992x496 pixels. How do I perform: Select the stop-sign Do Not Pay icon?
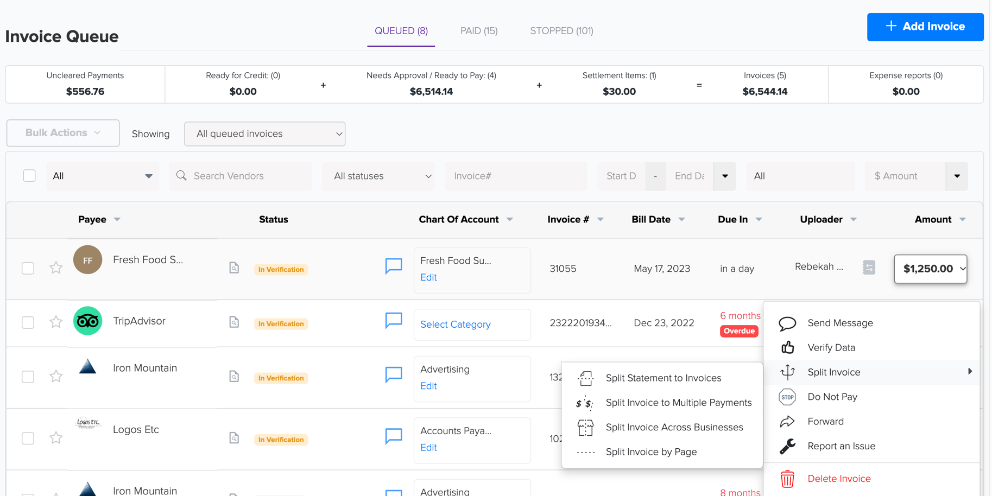788,397
